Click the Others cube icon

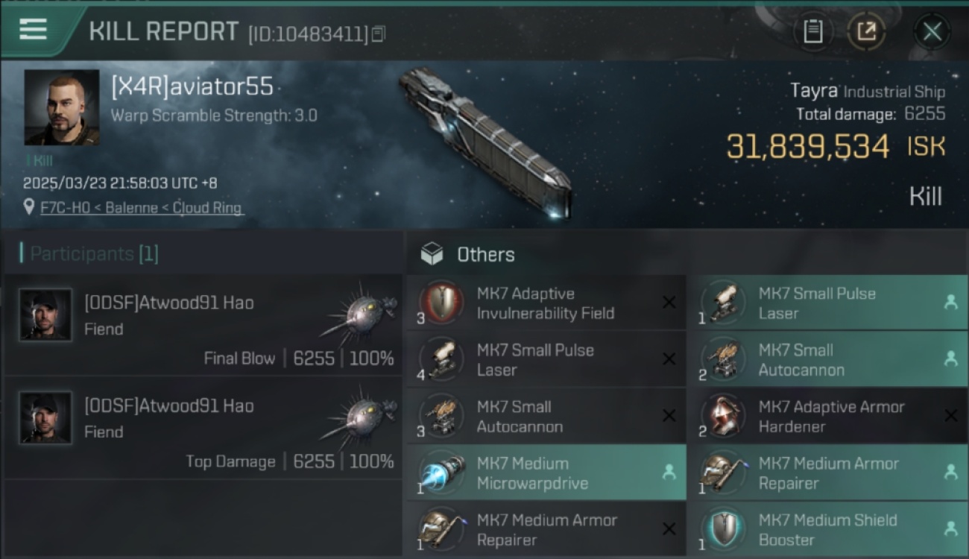click(432, 254)
